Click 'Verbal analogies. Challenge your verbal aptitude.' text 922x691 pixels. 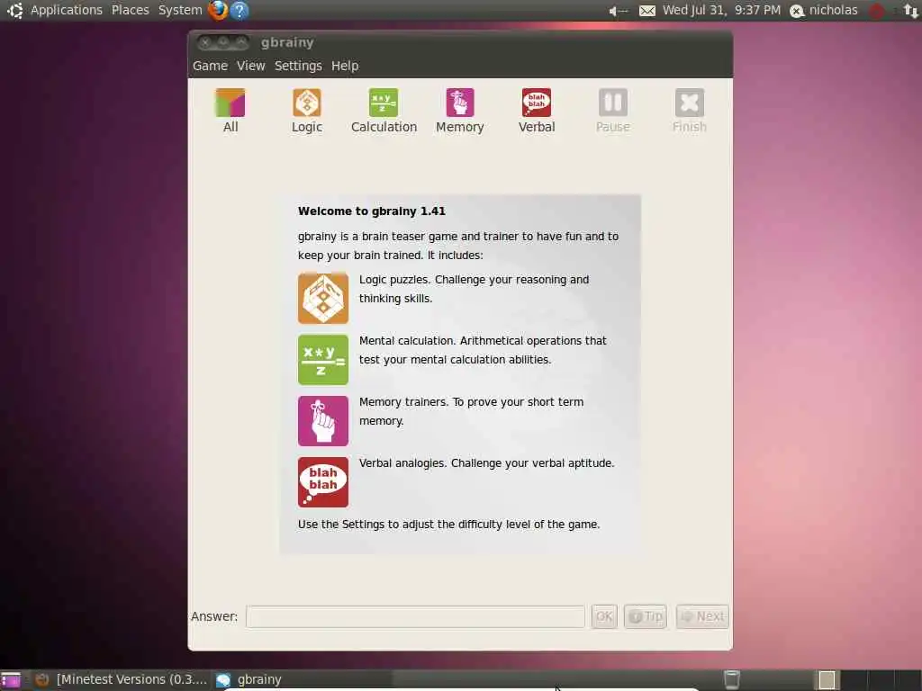point(487,463)
